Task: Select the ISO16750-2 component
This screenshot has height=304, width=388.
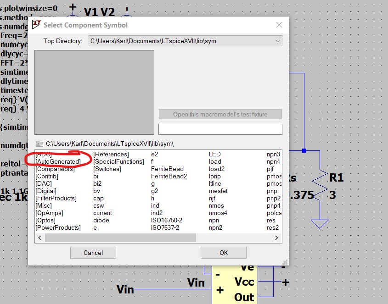Action: [x=167, y=220]
